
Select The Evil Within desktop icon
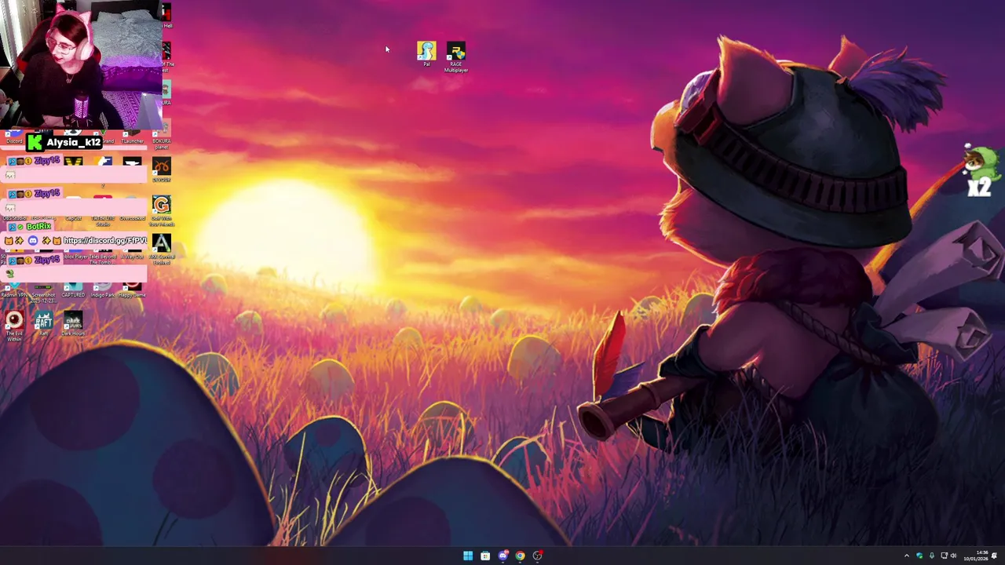(14, 326)
